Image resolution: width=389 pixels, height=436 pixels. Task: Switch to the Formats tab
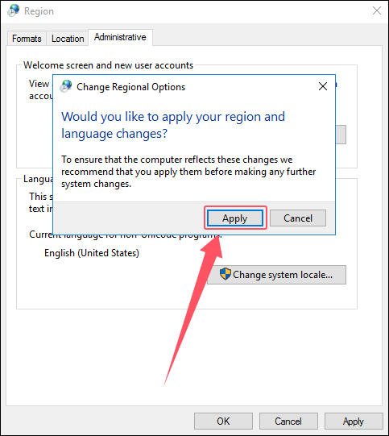(x=27, y=39)
